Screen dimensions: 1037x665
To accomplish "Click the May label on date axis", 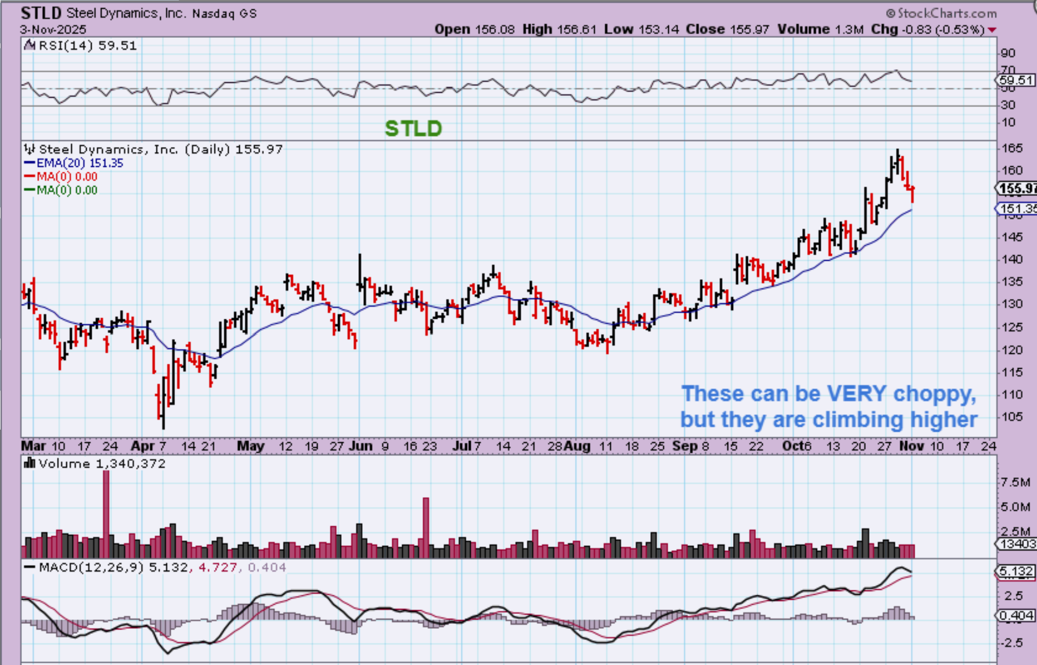I will (x=251, y=446).
